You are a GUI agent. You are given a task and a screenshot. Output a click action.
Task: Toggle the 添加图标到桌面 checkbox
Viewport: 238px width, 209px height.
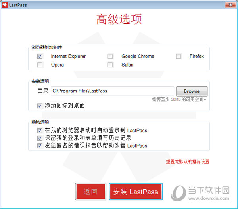tap(40, 106)
